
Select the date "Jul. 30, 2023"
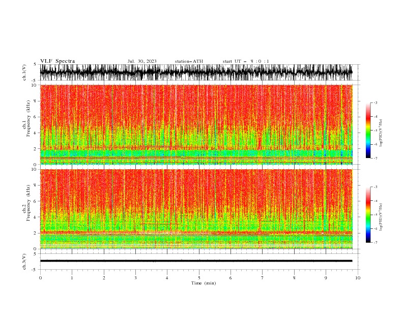pyautogui.click(x=142, y=61)
